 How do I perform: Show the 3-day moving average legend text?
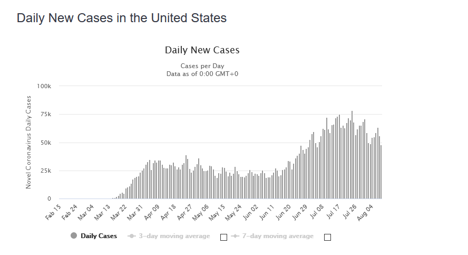point(174,236)
